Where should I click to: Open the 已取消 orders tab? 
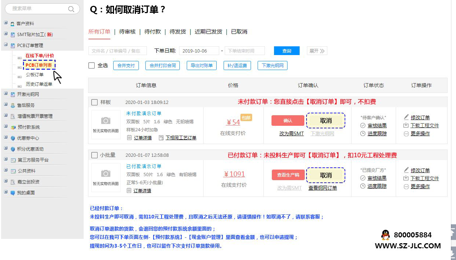pyautogui.click(x=239, y=32)
